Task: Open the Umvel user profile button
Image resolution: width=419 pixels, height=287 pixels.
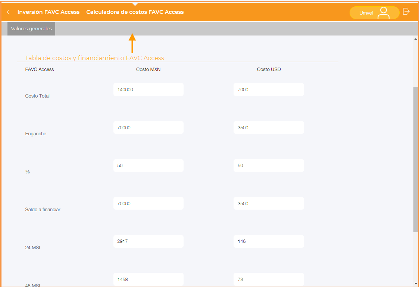Action: pos(374,13)
